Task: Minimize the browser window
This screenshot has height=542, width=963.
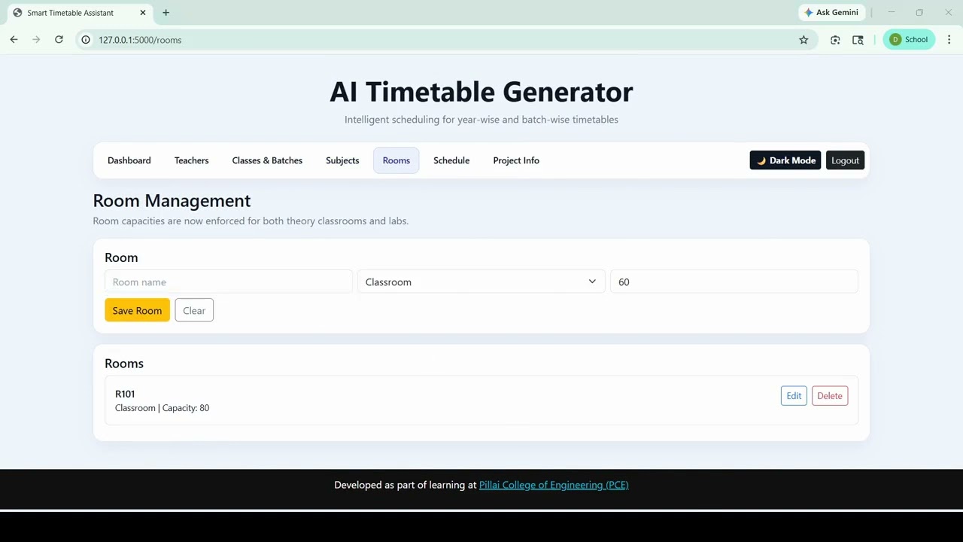Action: click(892, 13)
